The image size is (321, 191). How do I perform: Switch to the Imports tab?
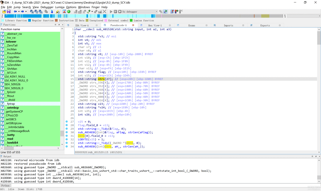click(228, 25)
